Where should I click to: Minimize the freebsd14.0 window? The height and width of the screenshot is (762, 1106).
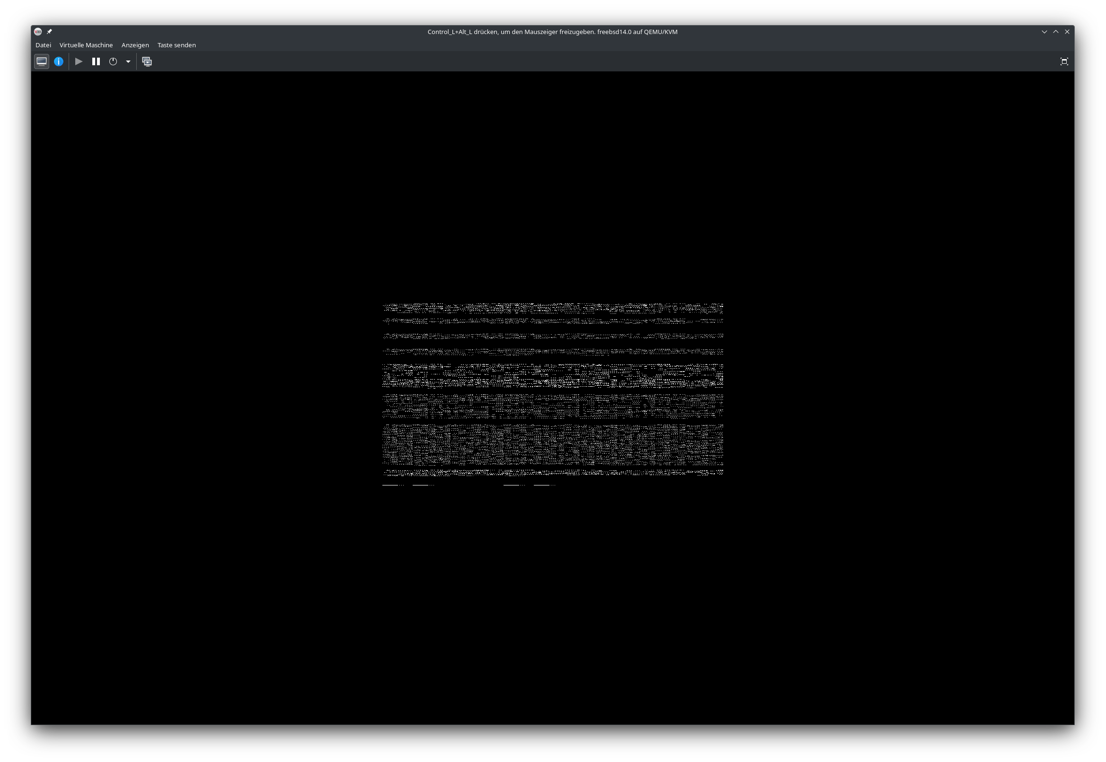point(1044,32)
